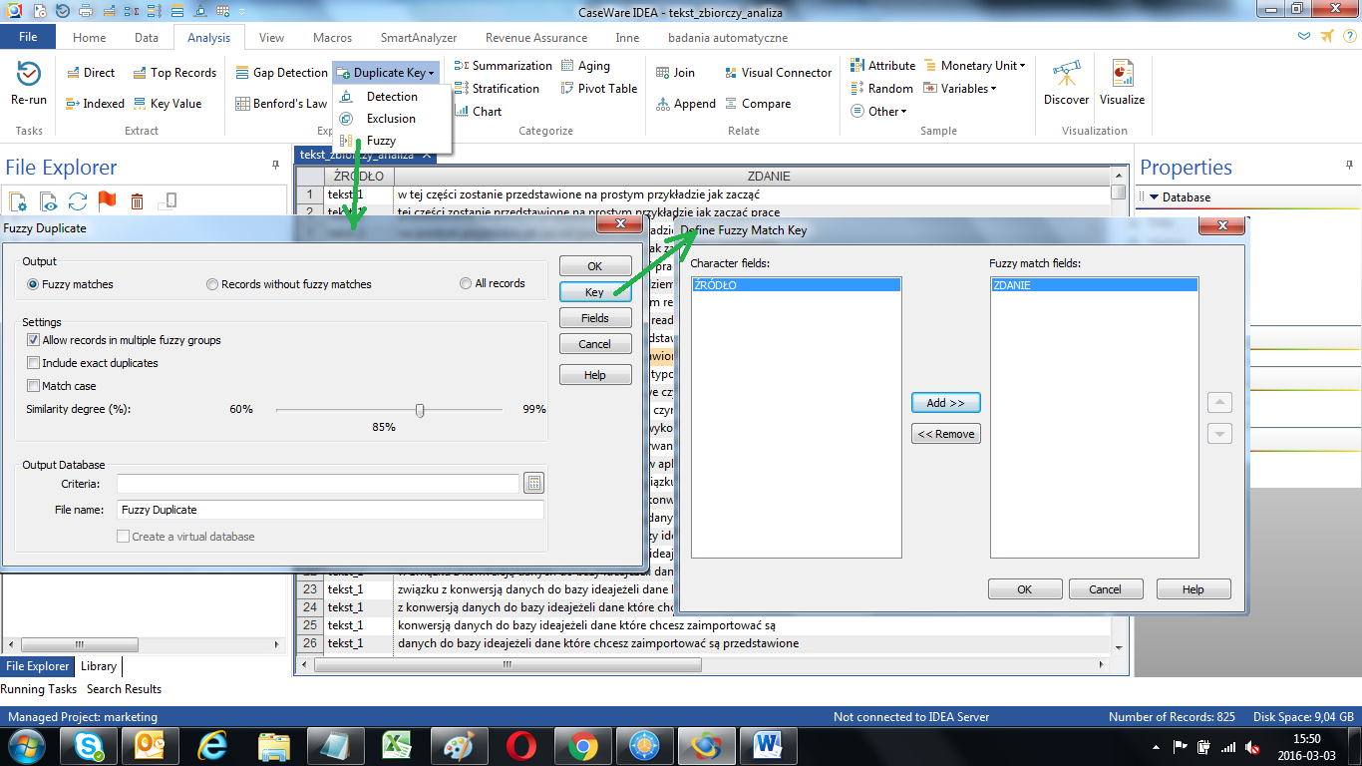
Task: Choose Exclusion from Duplicate Key menu
Action: pyautogui.click(x=391, y=119)
